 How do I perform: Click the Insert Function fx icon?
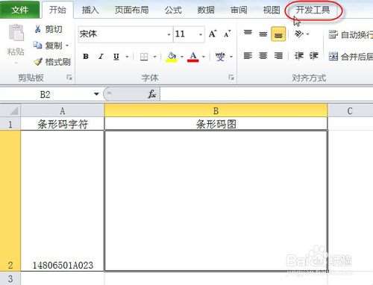click(x=151, y=94)
